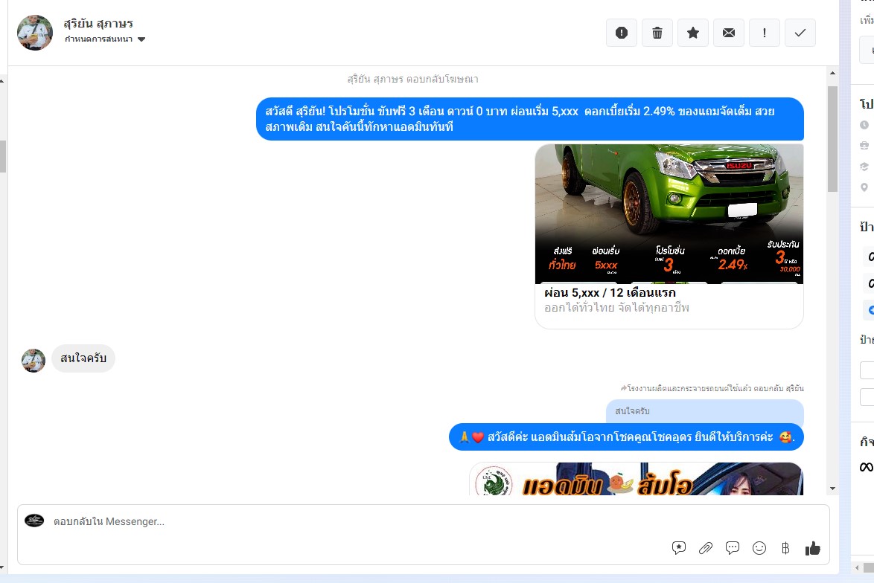Delete conversation with trash icon

tap(657, 33)
